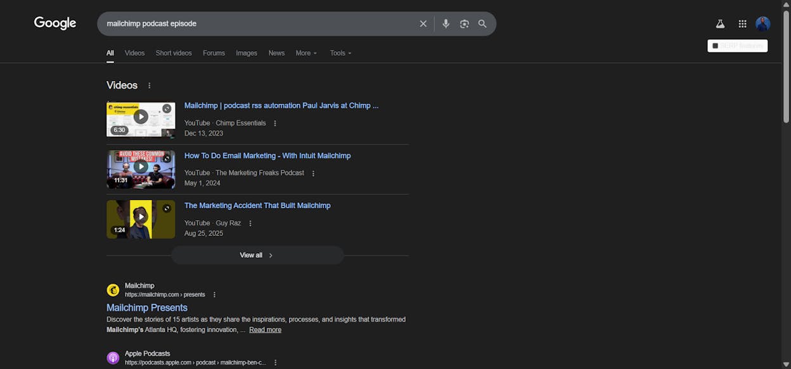The width and height of the screenshot is (791, 369).
Task: Click the mailchimp.com › presents URL text
Action: (x=165, y=295)
